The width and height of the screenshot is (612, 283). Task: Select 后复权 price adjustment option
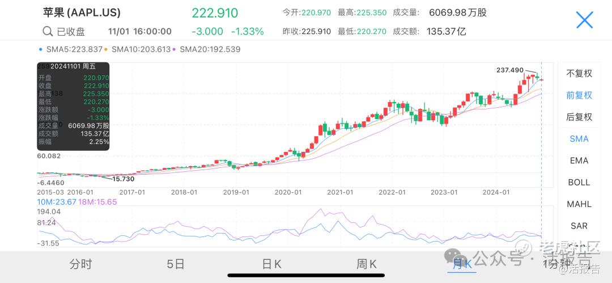point(579,117)
